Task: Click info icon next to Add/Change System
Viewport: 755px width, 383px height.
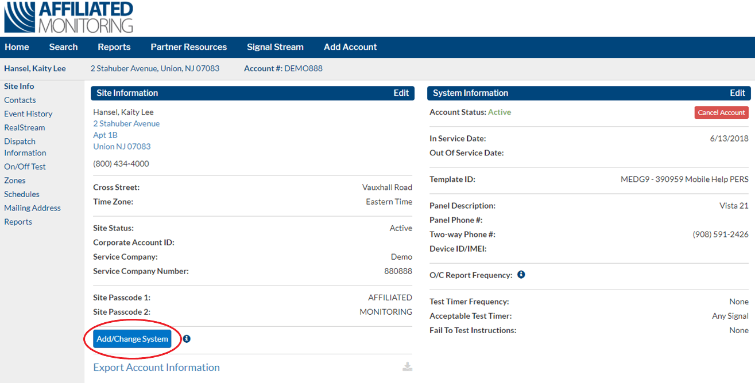Action: (187, 339)
